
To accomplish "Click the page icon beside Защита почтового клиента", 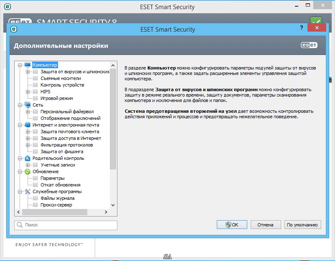I will click(36, 132).
